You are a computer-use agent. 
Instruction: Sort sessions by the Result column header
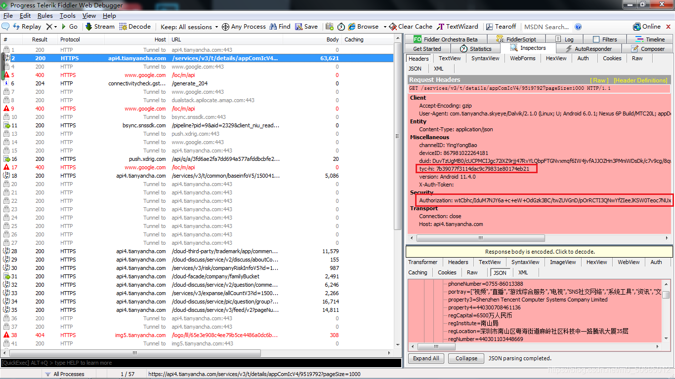tap(40, 39)
